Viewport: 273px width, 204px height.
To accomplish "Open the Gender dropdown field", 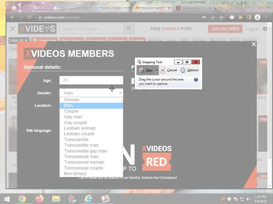I will [91, 93].
